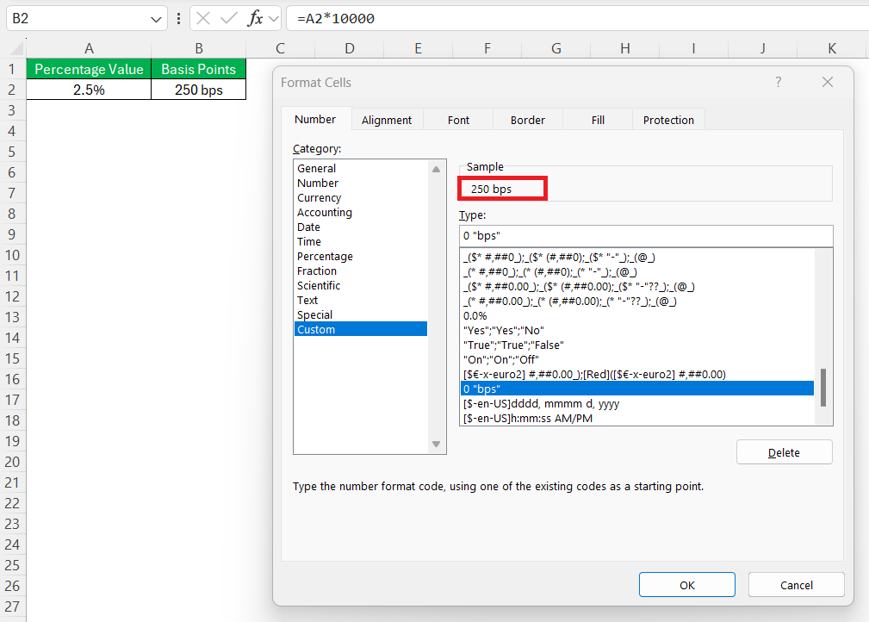869x622 pixels.
Task: Choose the "On";"On";"Off" format code
Action: tap(637, 360)
